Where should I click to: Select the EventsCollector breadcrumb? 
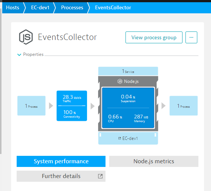point(113,7)
